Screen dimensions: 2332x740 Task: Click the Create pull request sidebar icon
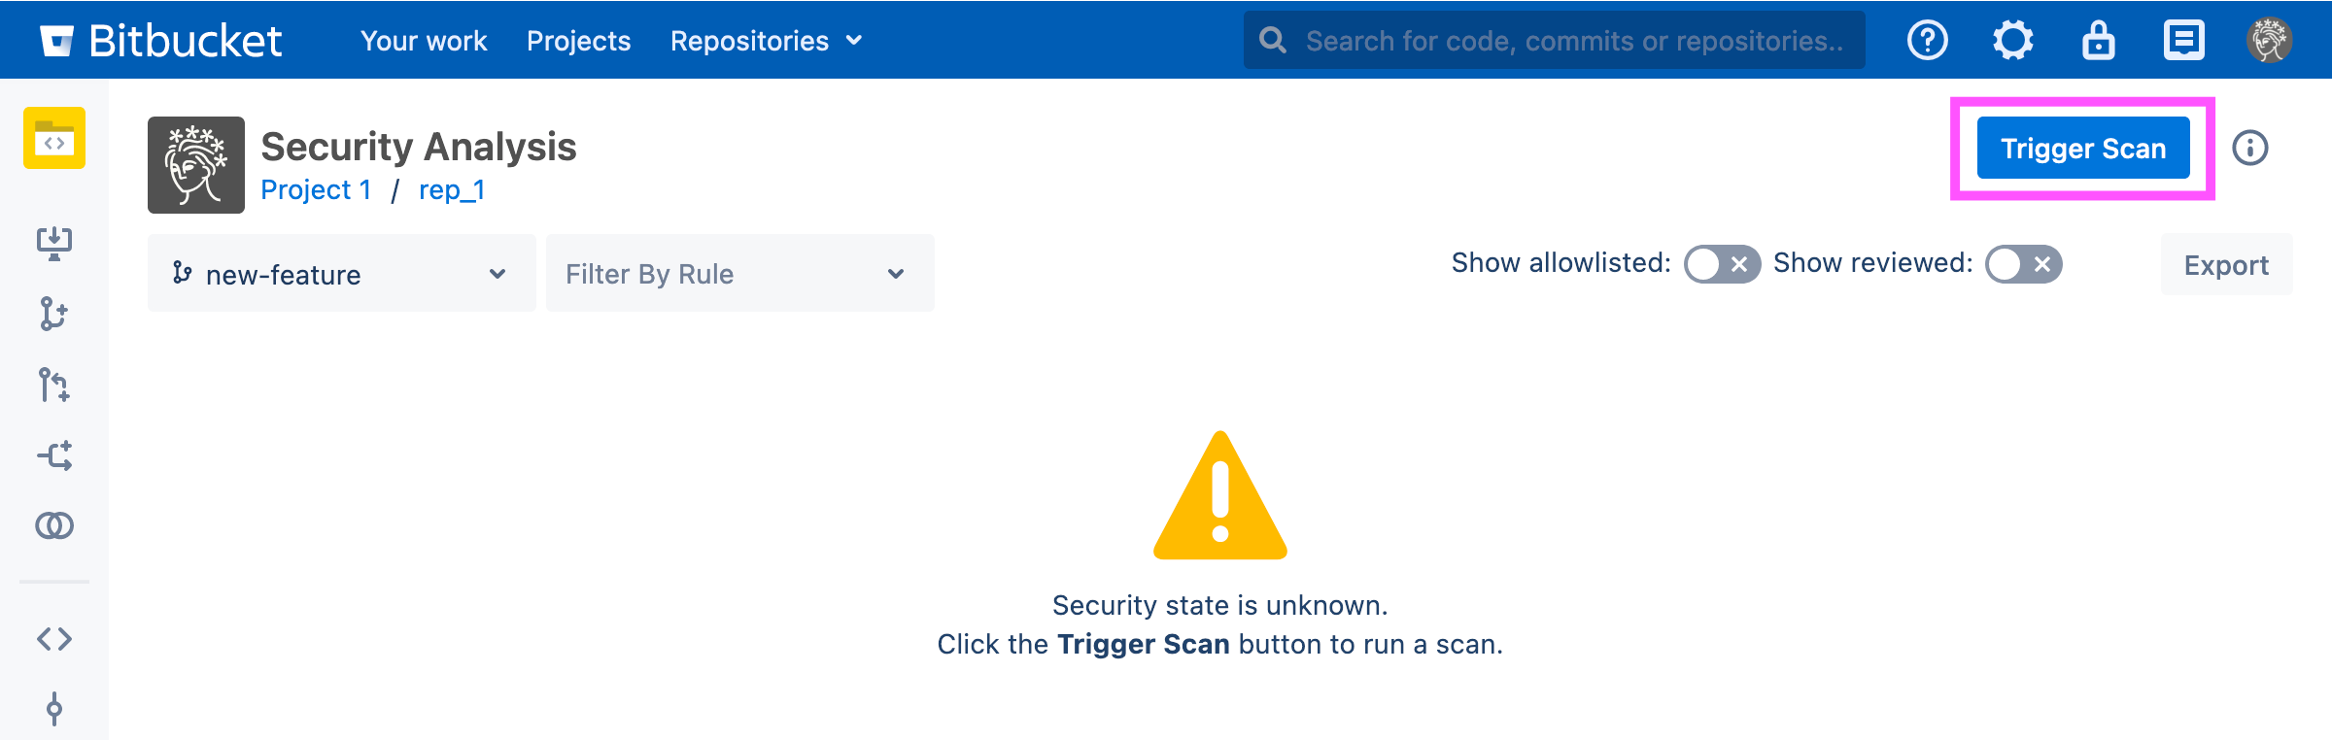point(54,385)
